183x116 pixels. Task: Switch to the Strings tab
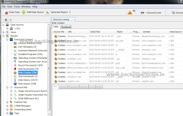click(63, 87)
